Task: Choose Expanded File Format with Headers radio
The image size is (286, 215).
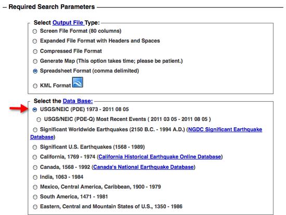Action: tap(35, 41)
